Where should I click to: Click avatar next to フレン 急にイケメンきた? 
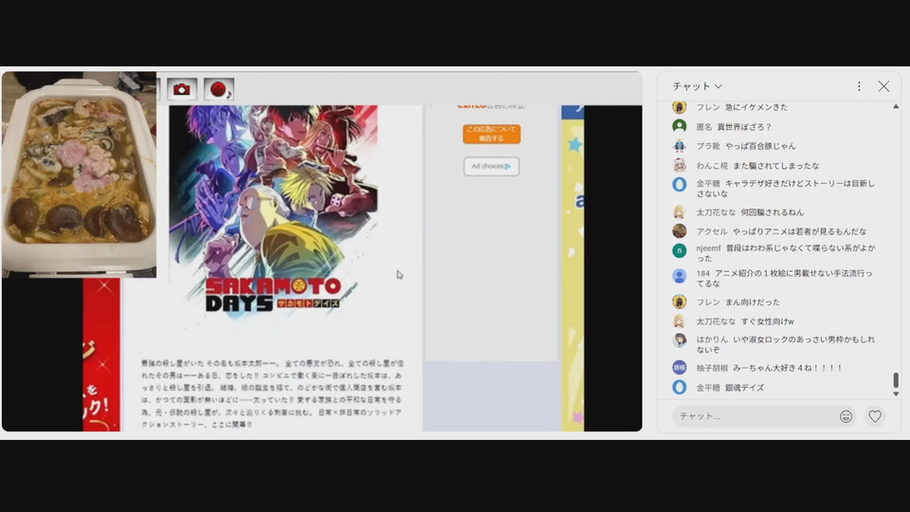[680, 107]
